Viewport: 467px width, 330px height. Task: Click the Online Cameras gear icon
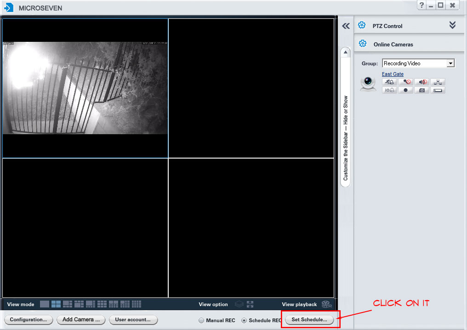(363, 44)
